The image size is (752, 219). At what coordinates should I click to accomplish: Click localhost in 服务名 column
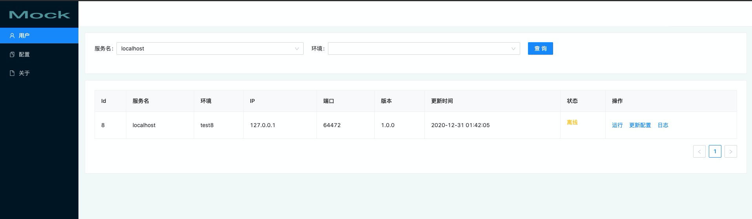coord(144,125)
